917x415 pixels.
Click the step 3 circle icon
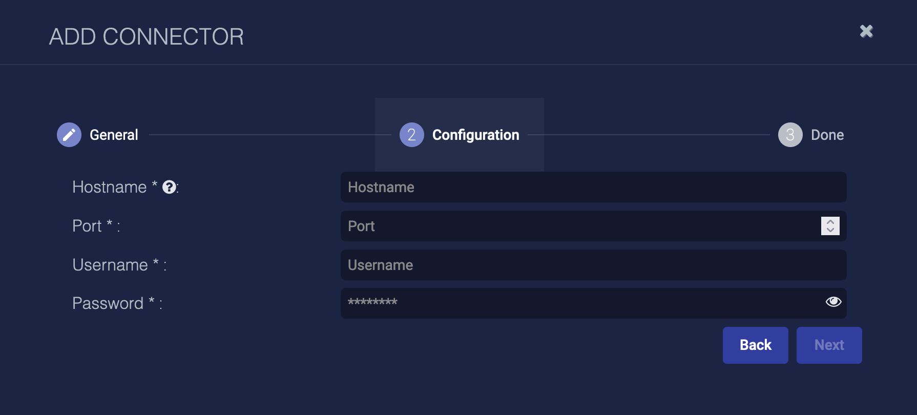click(790, 135)
